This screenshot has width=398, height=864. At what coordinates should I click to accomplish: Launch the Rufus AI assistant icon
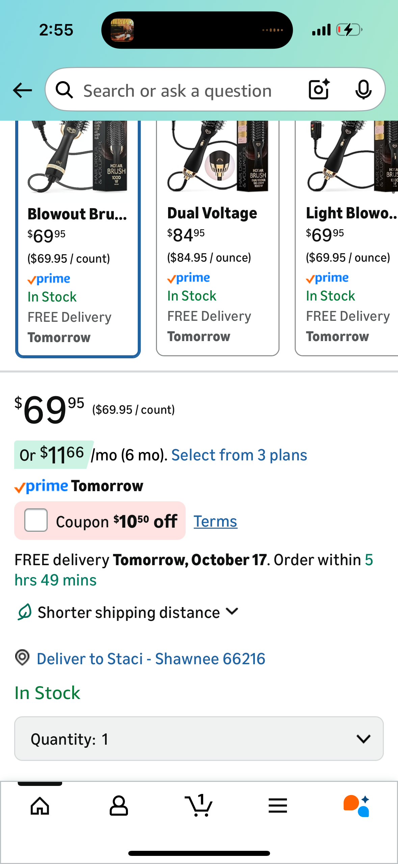point(356,806)
